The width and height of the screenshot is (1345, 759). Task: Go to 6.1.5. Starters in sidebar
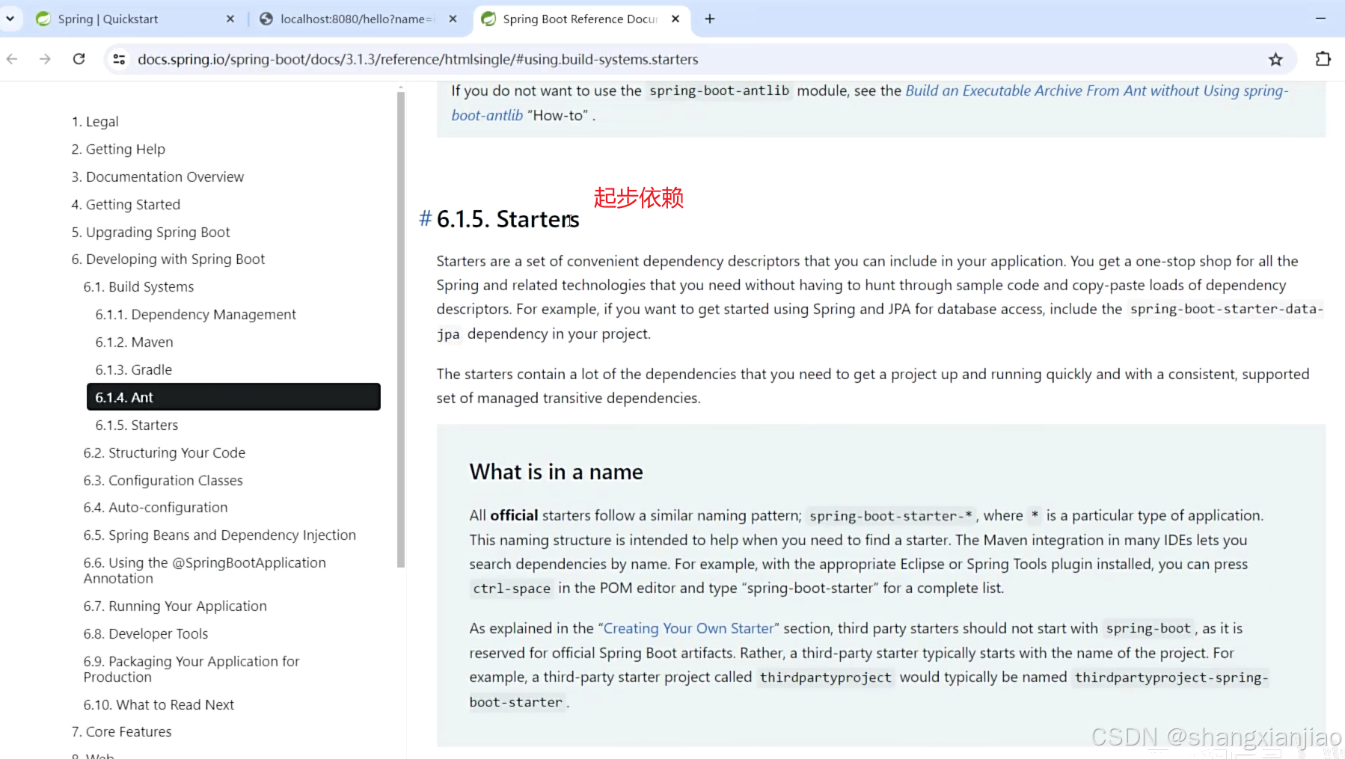coord(136,425)
